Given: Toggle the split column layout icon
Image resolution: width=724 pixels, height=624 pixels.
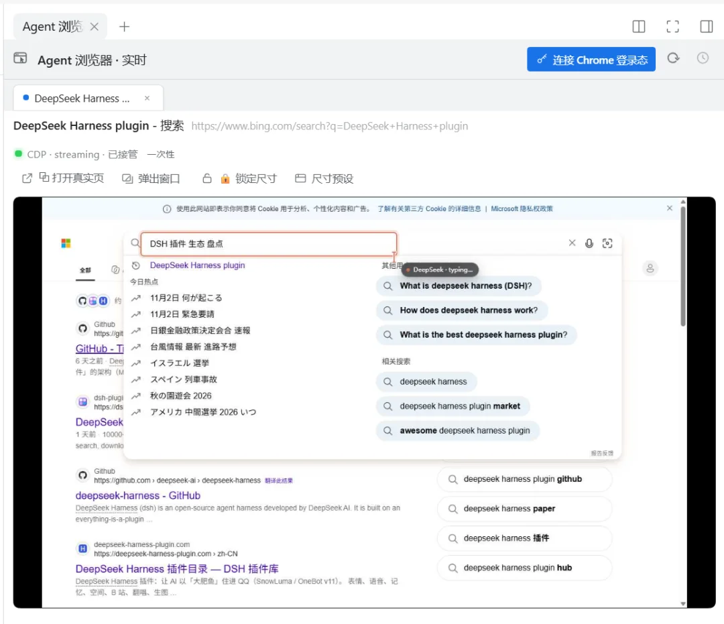Looking at the screenshot, I should click(x=639, y=27).
